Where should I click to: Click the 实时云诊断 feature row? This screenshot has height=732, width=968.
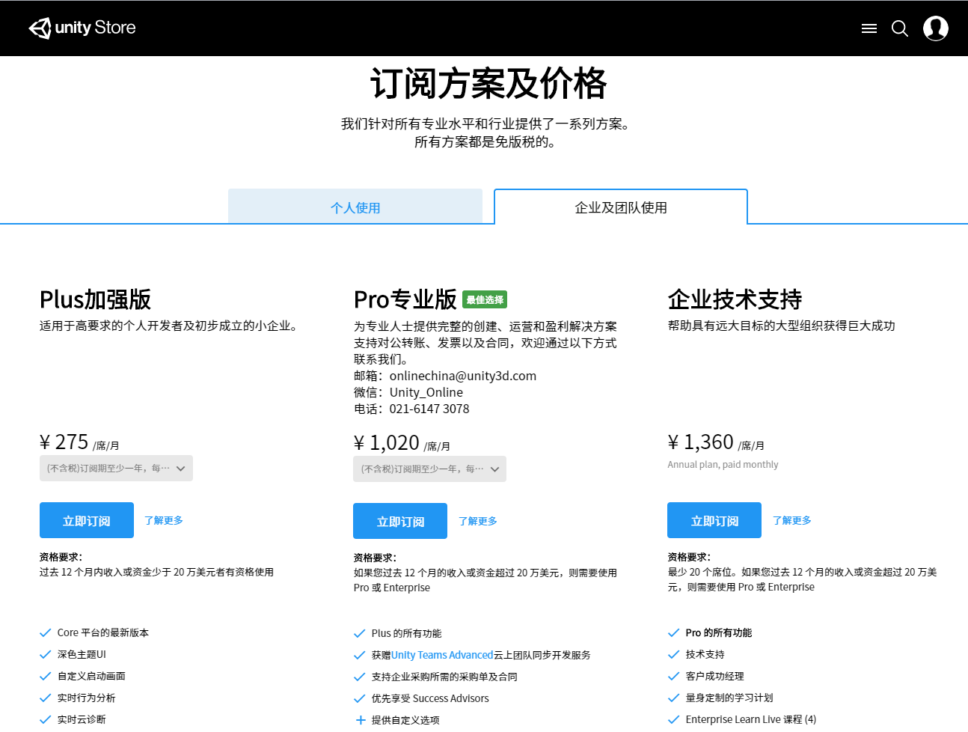73,720
